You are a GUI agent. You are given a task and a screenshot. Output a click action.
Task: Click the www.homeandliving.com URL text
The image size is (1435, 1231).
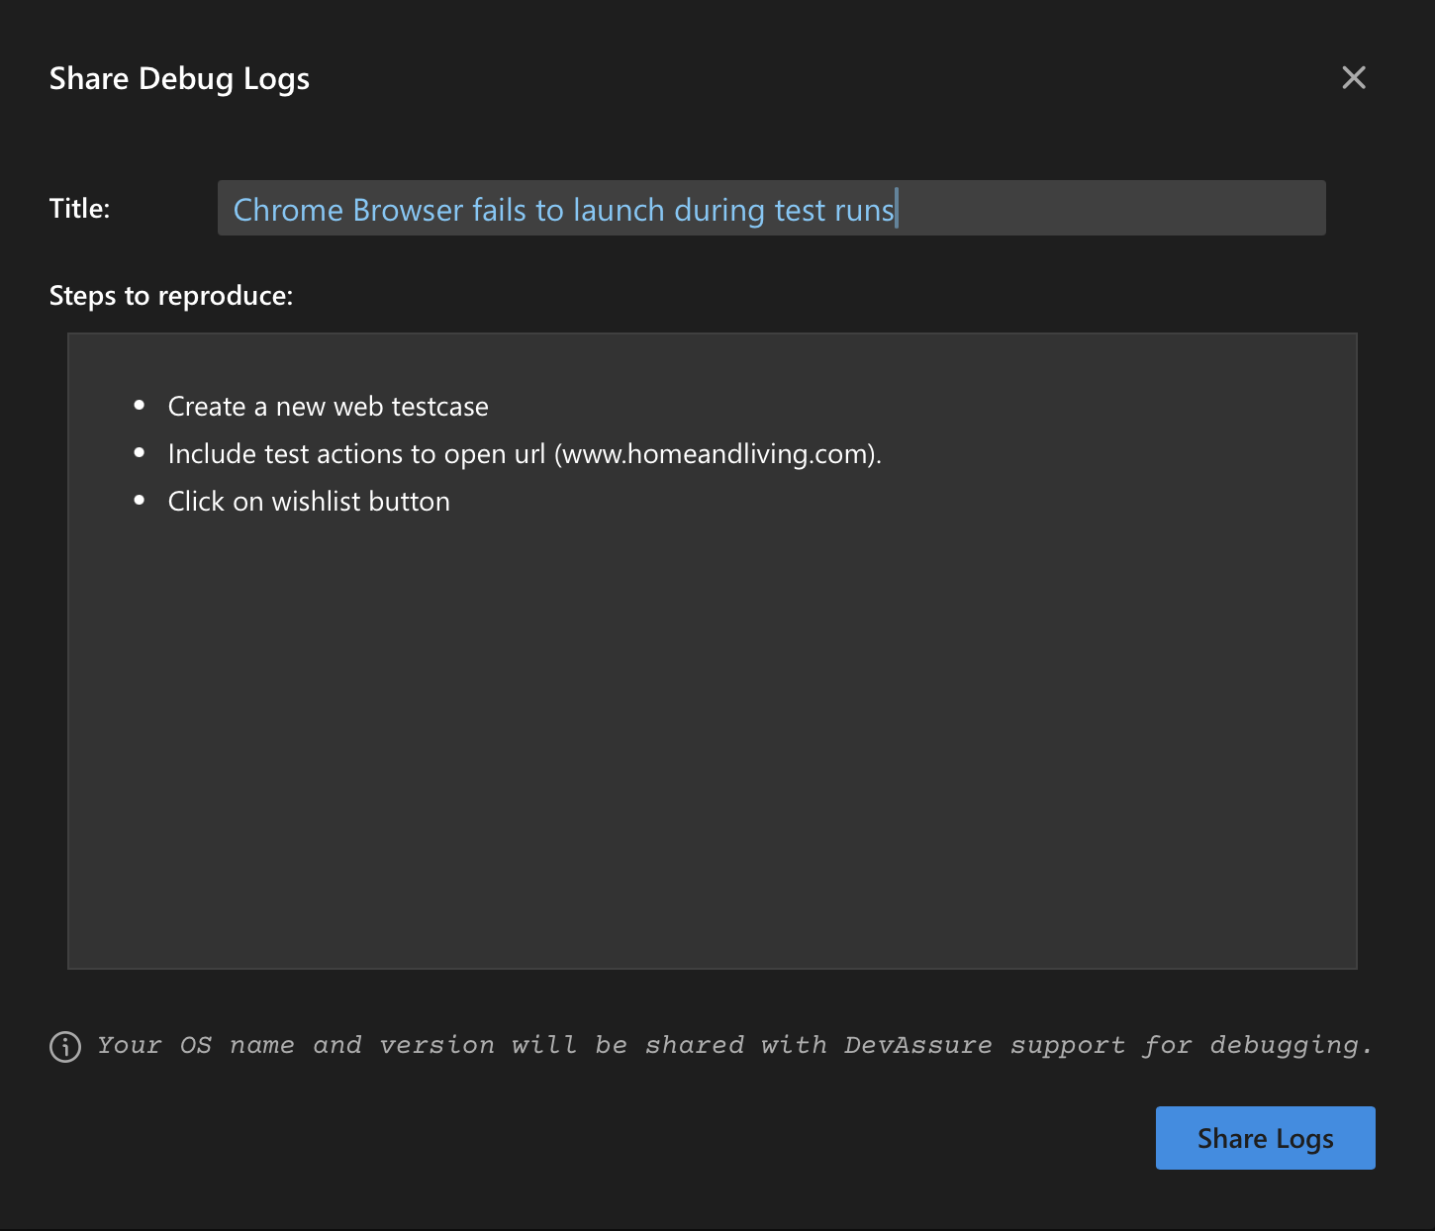coord(717,454)
